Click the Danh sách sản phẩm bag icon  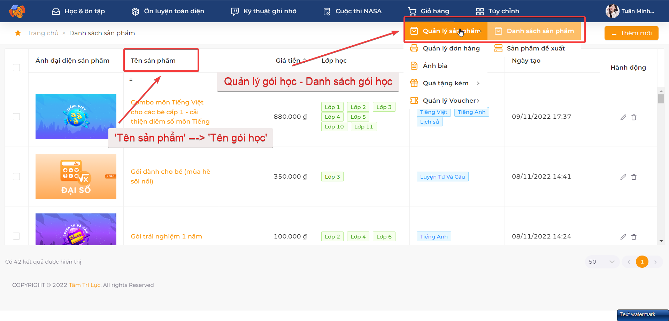click(498, 31)
